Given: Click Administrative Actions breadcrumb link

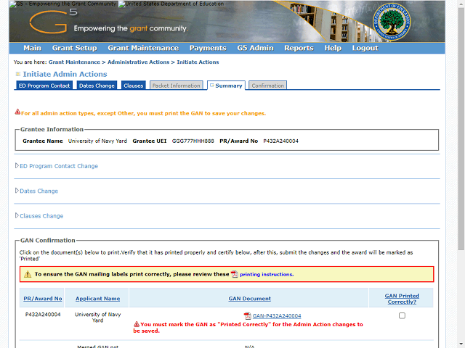Looking at the screenshot, I should pos(138,62).
